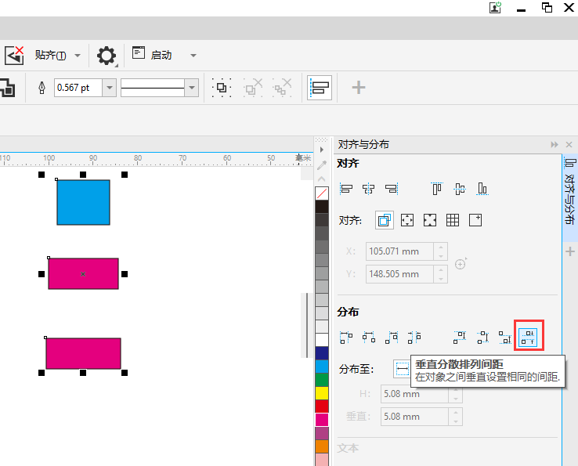Click the palette eyedropper icon
578x466 pixels.
point(322,164)
